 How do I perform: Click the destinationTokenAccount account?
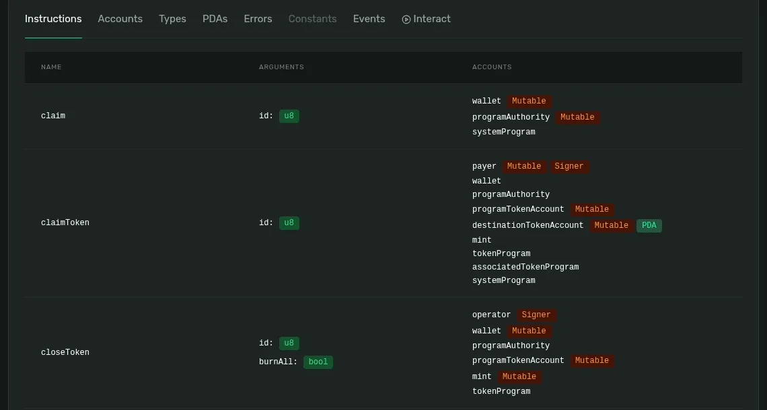click(x=527, y=225)
